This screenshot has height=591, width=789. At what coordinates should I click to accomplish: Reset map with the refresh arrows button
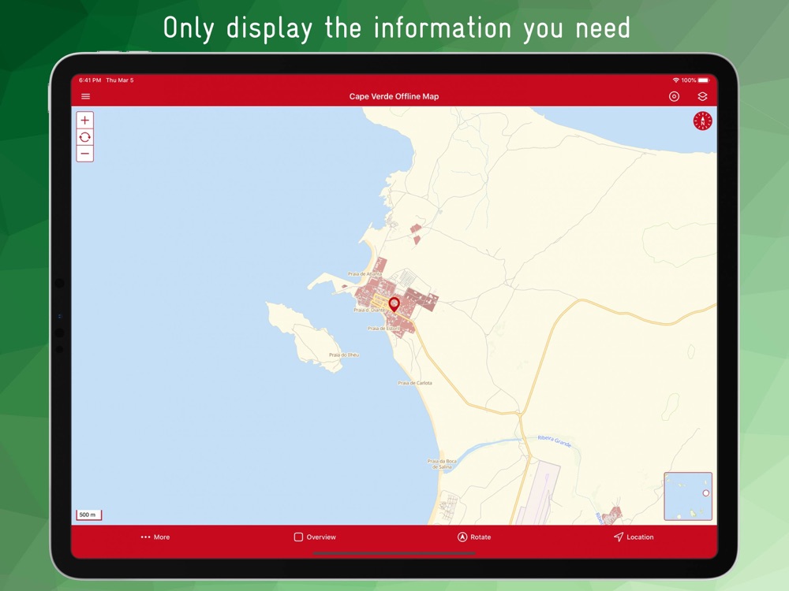coord(85,136)
